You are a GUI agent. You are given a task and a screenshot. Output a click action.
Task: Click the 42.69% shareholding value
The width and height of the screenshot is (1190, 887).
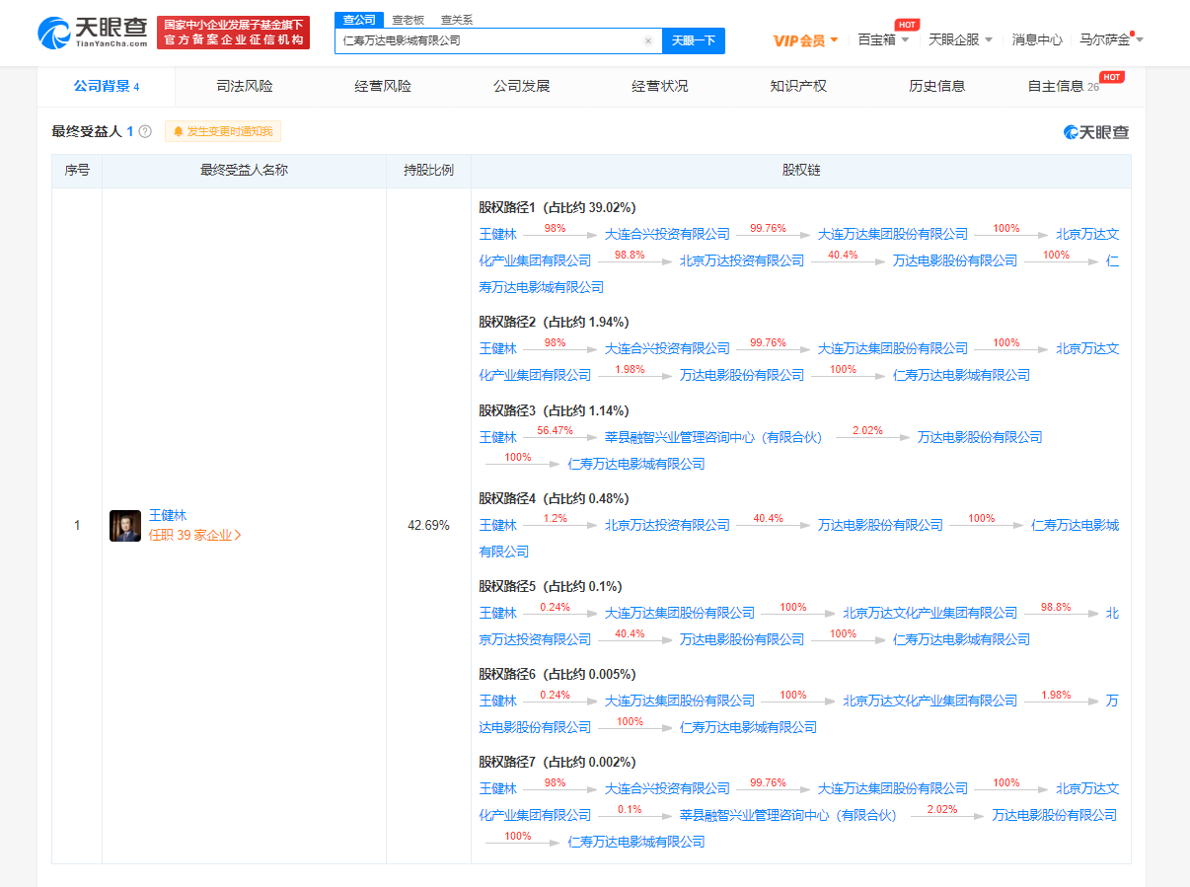pos(428,526)
